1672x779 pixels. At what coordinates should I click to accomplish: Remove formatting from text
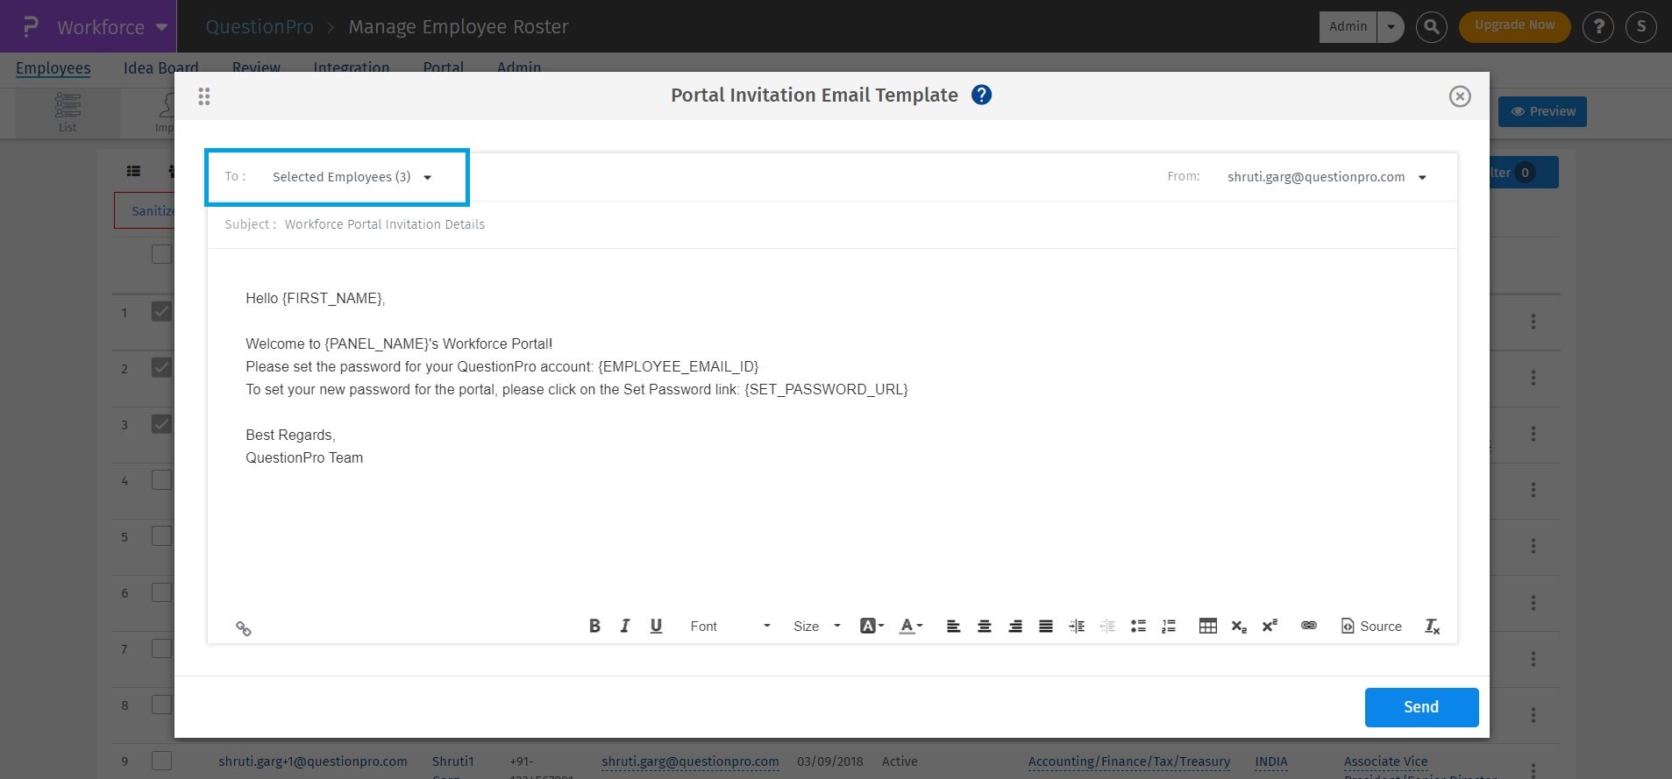click(x=1432, y=626)
